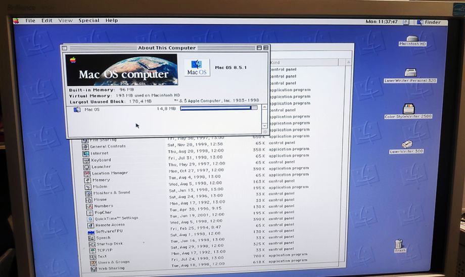Open the Apple menu
The height and width of the screenshot is (277, 465).
pos(16,21)
